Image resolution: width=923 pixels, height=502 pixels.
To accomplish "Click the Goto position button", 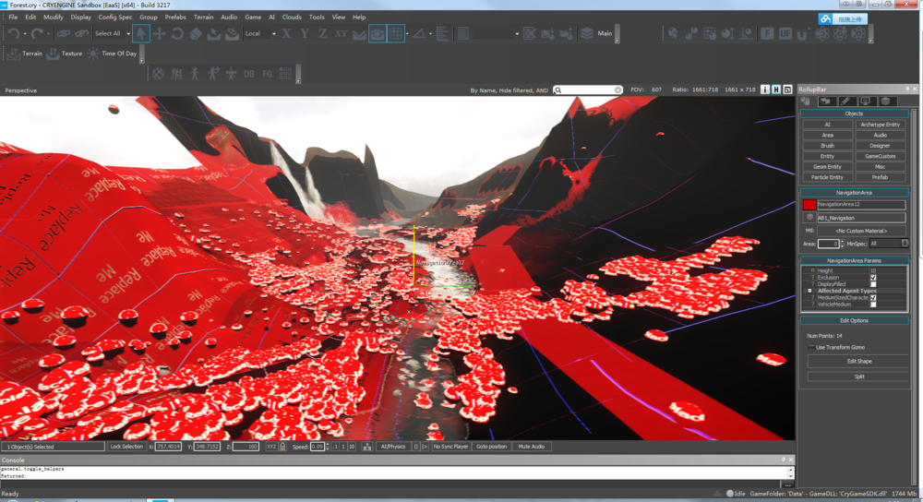I will [x=492, y=447].
